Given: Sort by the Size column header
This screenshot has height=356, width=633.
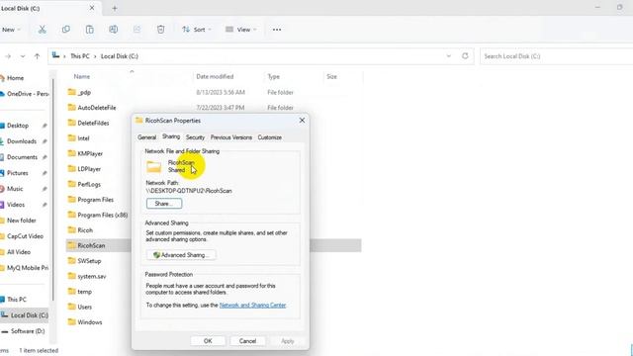Looking at the screenshot, I should tap(332, 76).
